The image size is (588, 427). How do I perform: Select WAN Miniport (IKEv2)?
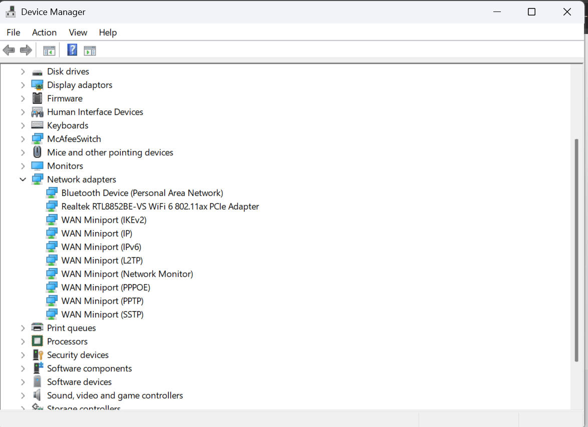[104, 219]
